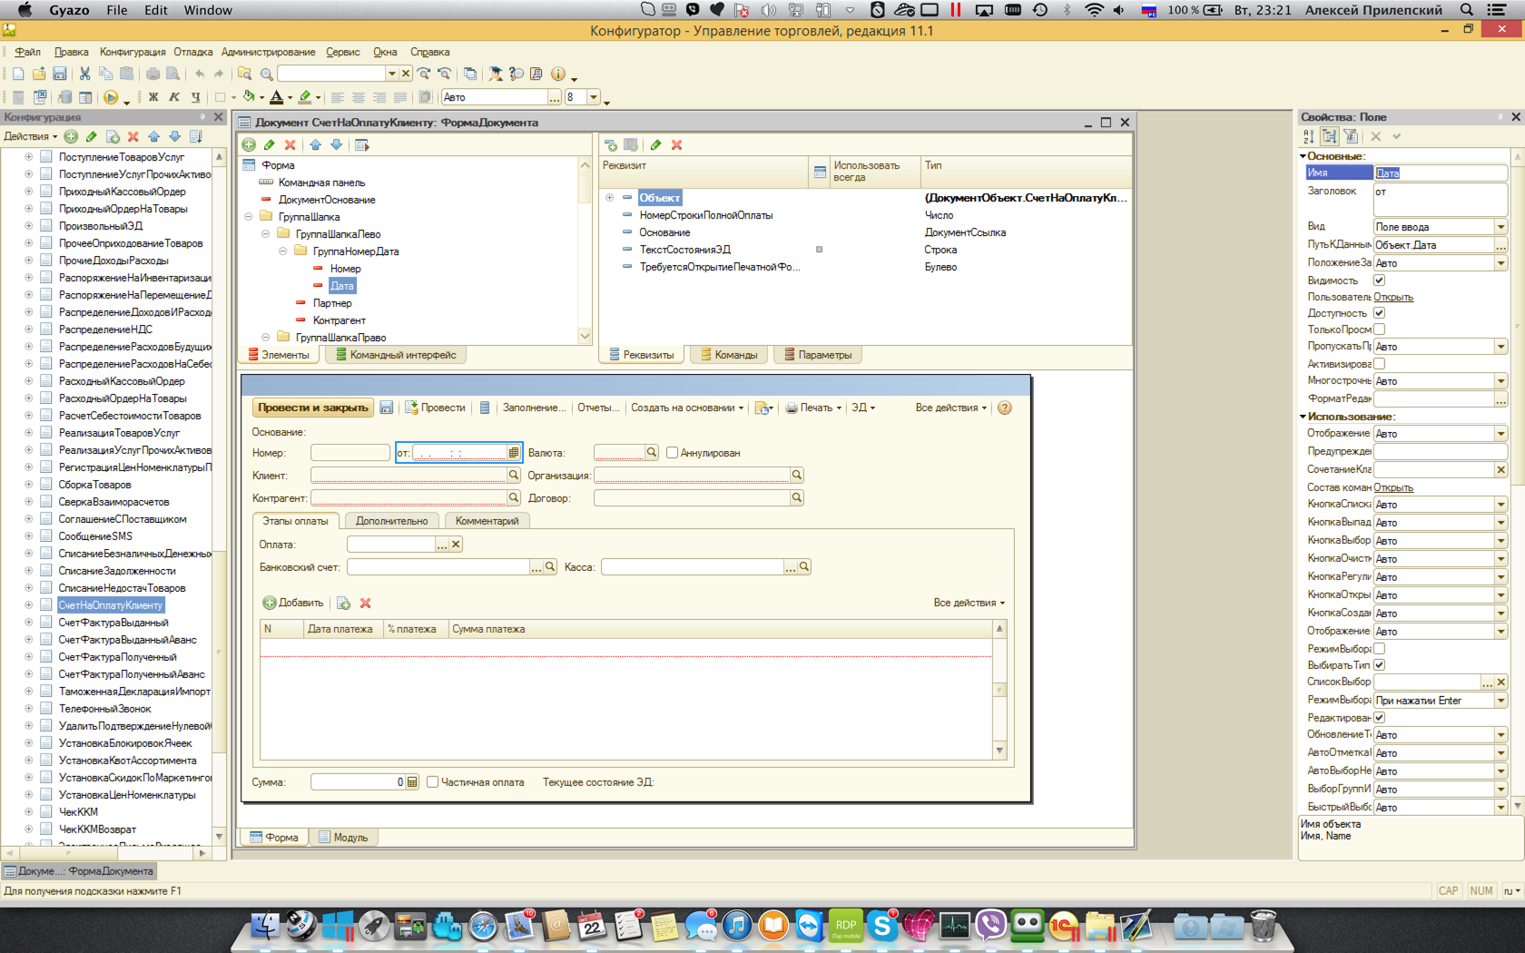Move the configuration item down with the blue arrow
This screenshot has height=953, width=1525.
174,136
